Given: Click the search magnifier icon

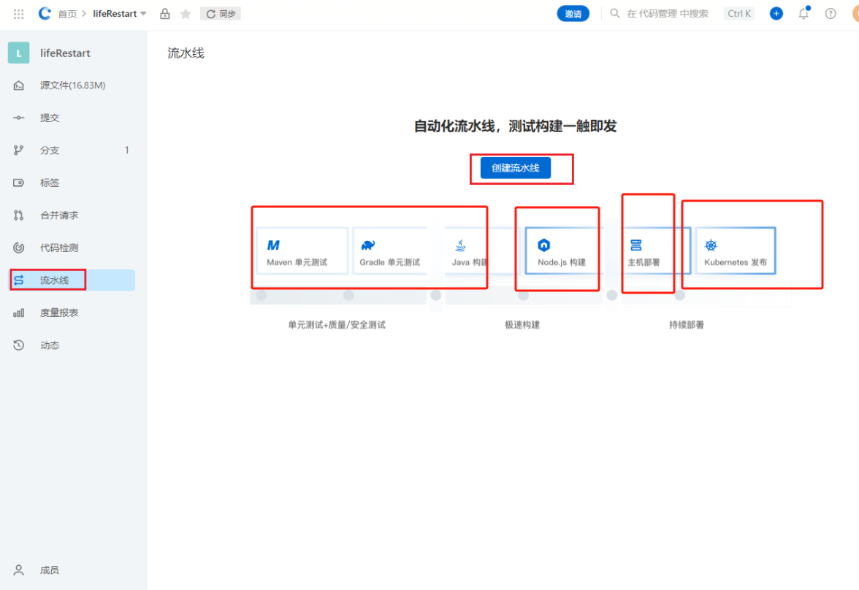Looking at the screenshot, I should [x=615, y=13].
